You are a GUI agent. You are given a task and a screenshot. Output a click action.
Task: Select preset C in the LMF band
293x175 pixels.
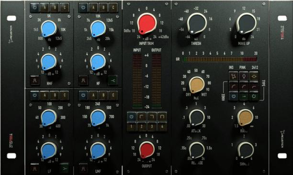[x=113, y=95]
